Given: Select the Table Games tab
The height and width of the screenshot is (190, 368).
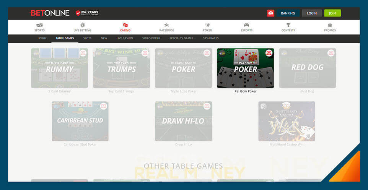Looking at the screenshot, I should click(x=65, y=38).
